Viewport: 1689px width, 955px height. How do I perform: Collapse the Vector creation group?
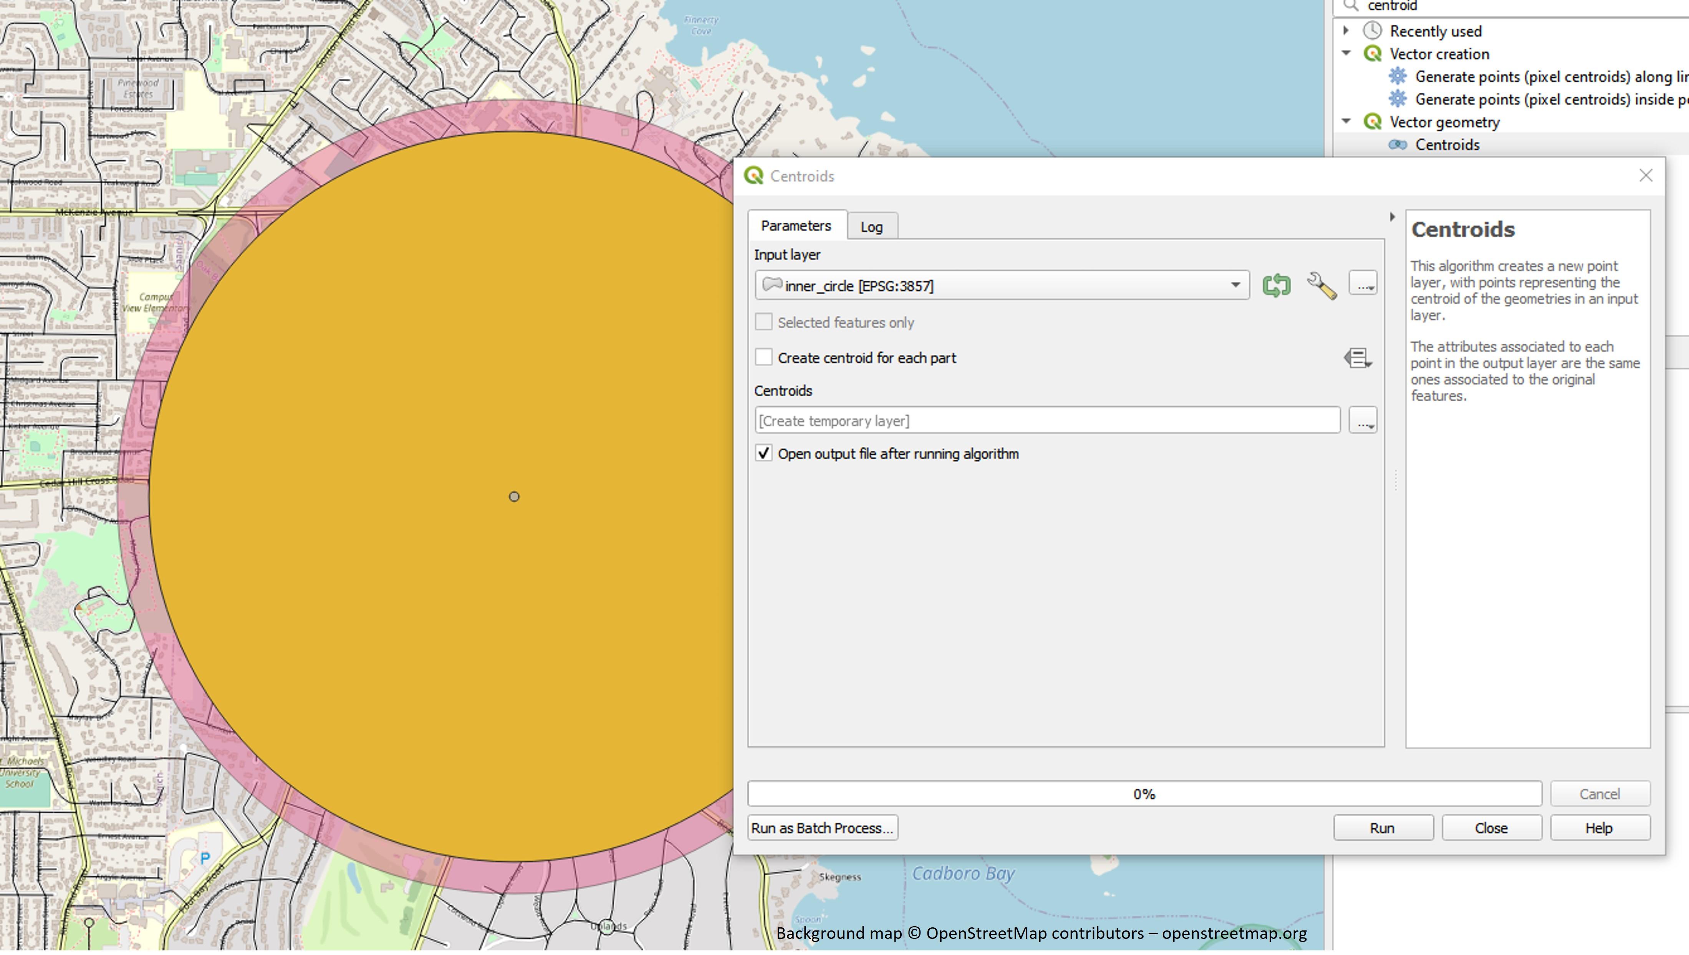point(1346,54)
